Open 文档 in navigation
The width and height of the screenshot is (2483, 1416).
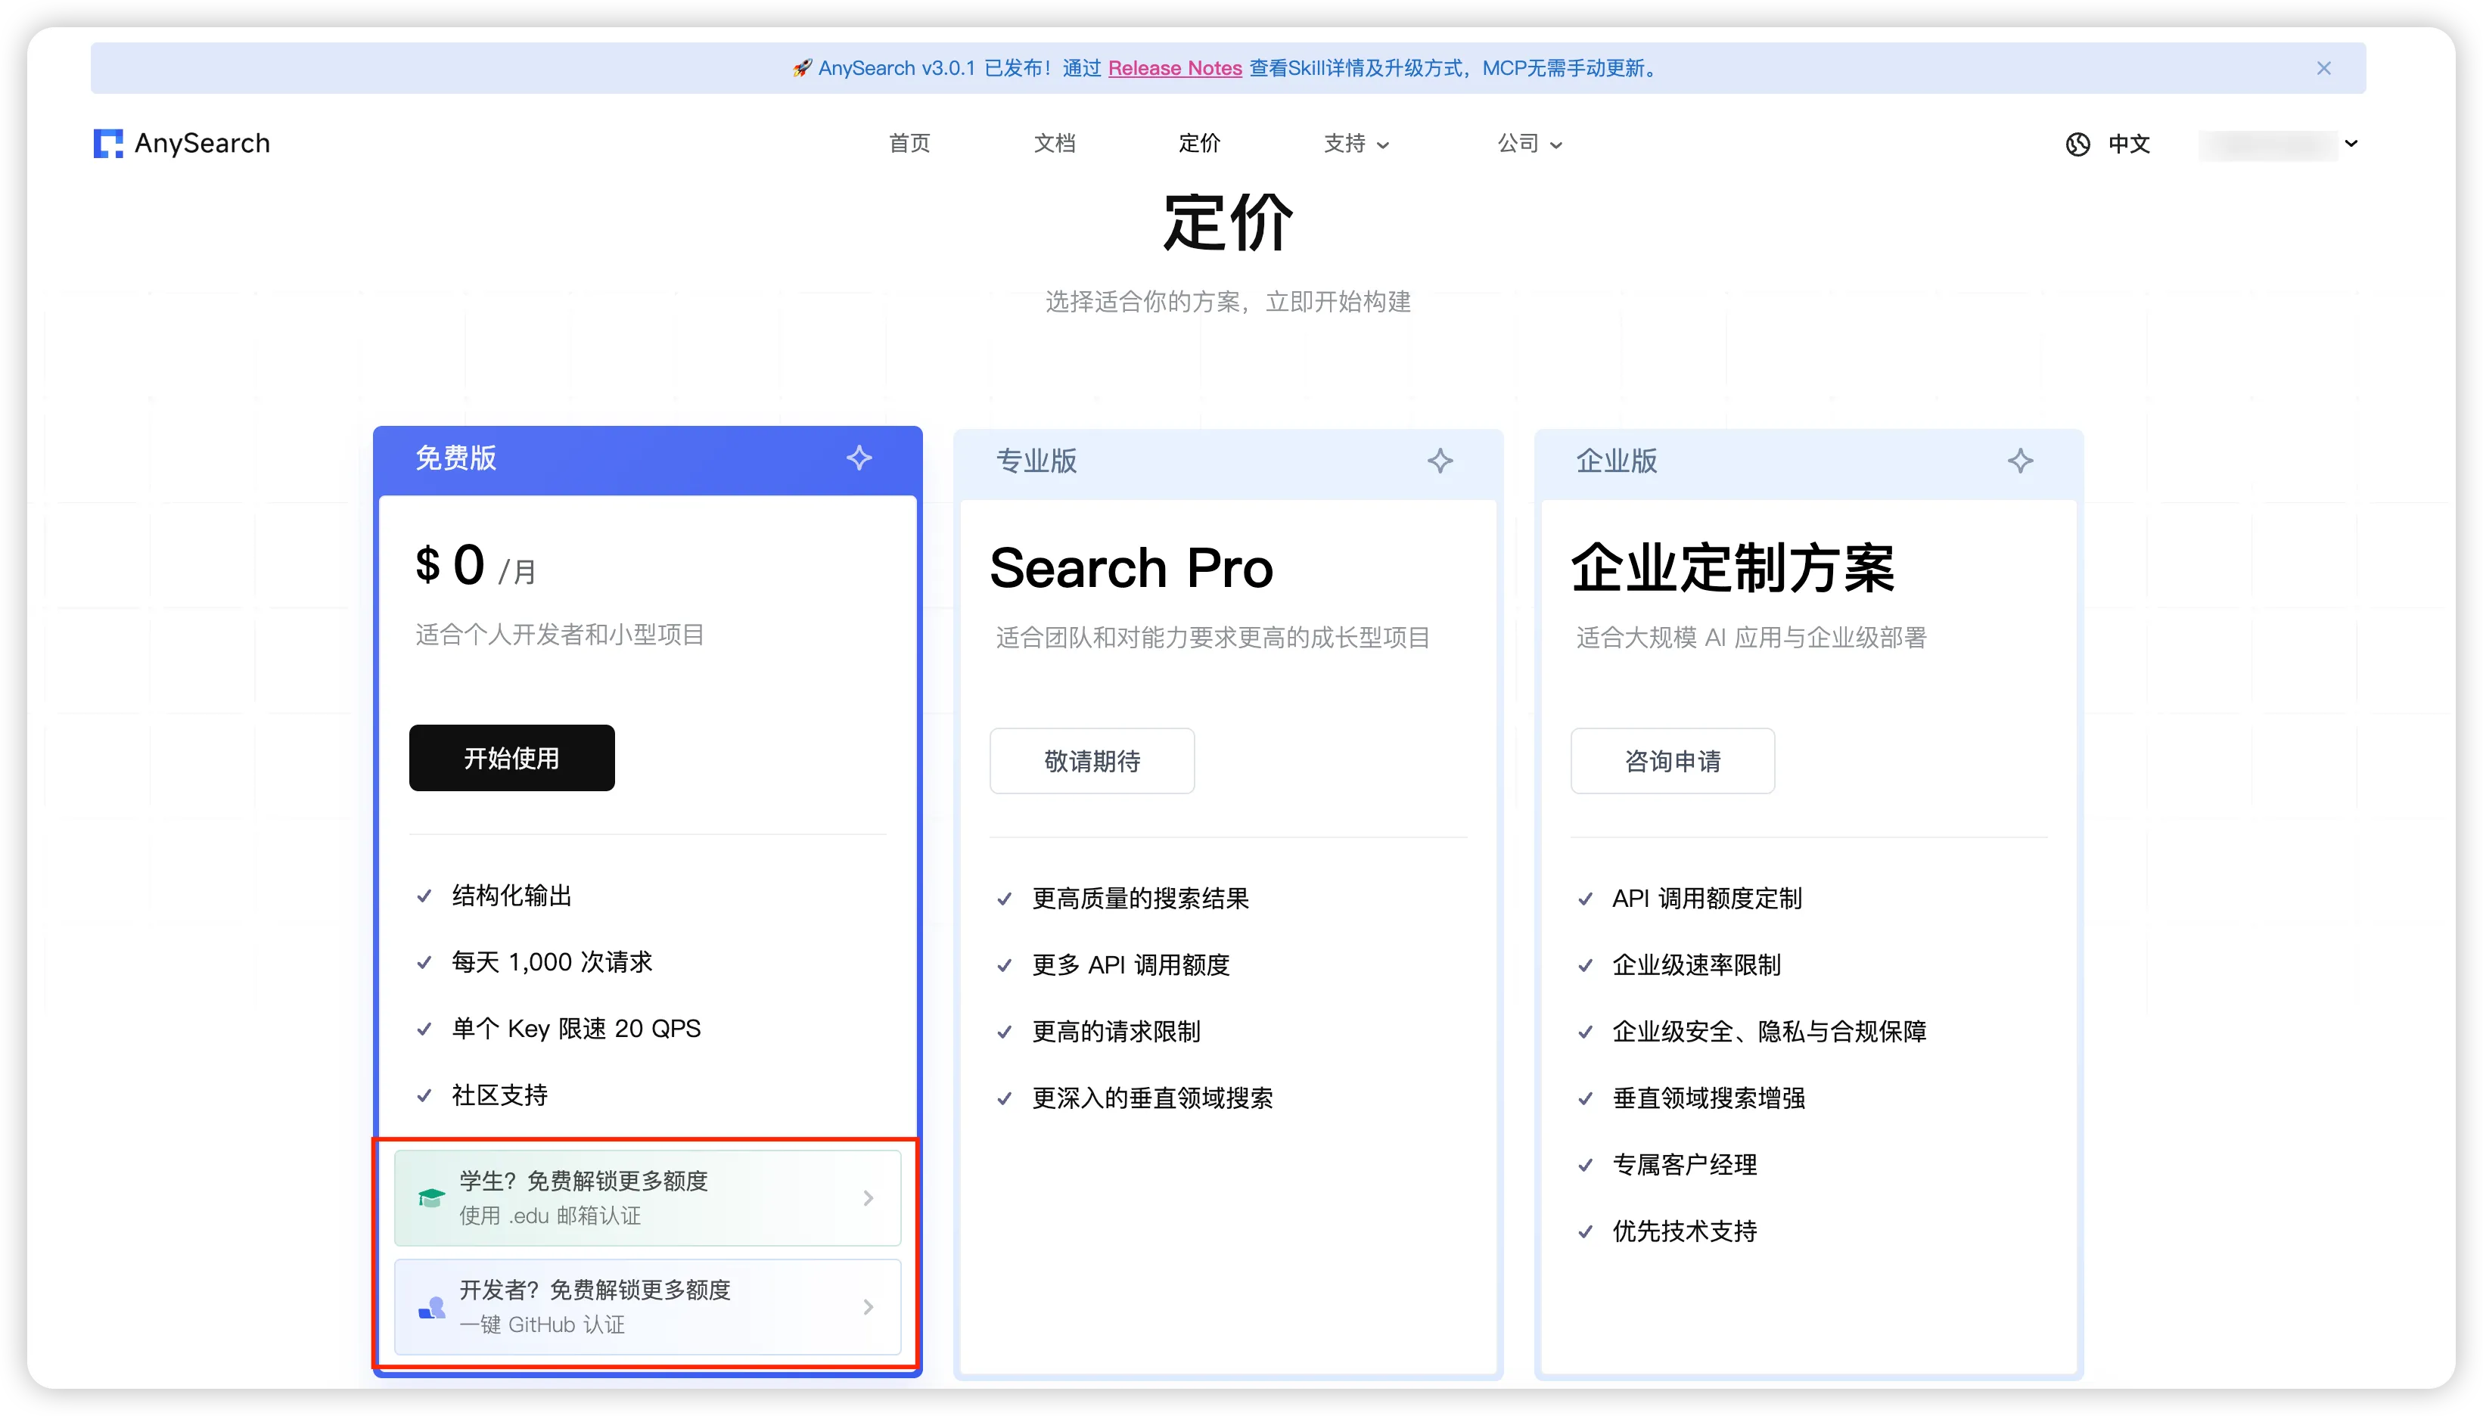[1055, 144]
